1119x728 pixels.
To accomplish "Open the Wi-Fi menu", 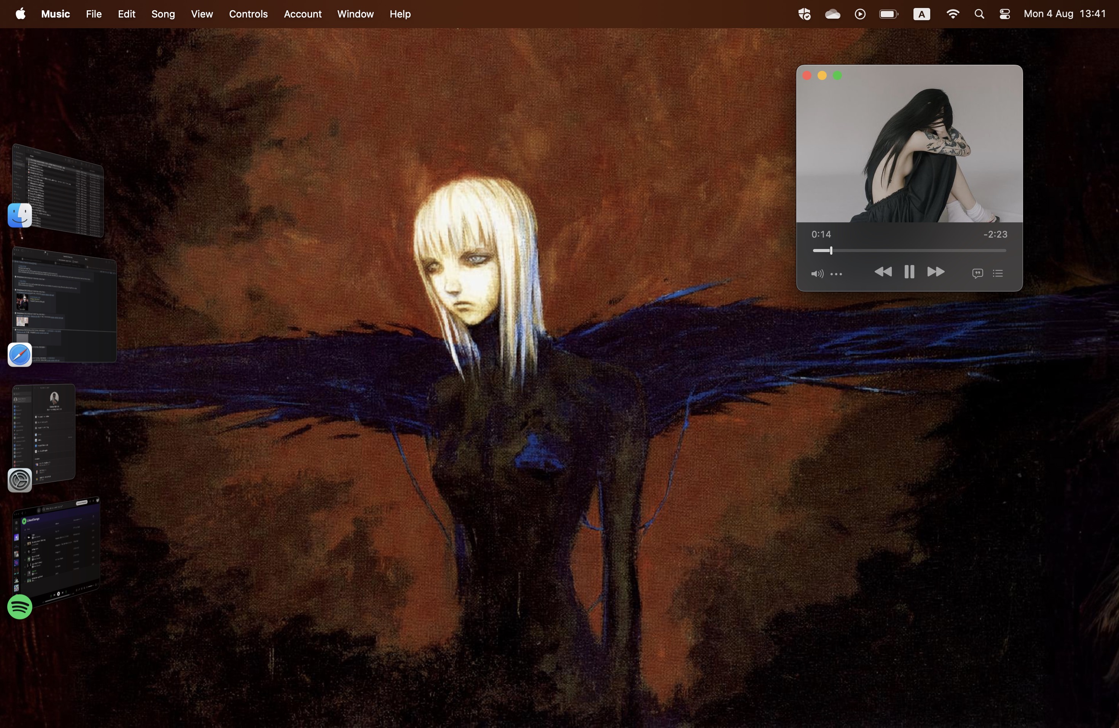I will coord(953,14).
